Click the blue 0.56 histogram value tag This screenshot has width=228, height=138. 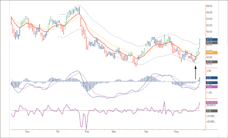pyautogui.click(x=211, y=78)
